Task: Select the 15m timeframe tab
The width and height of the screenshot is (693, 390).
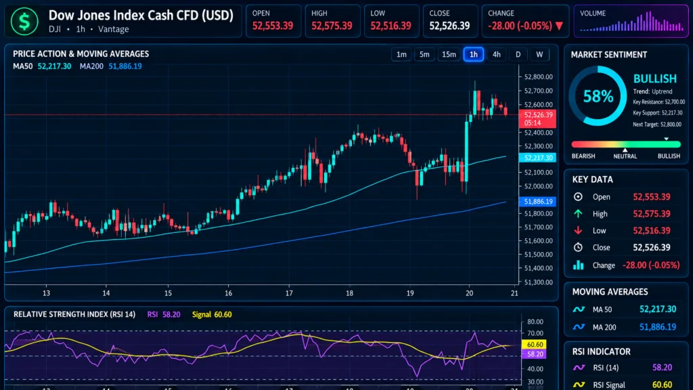Action: [x=449, y=54]
